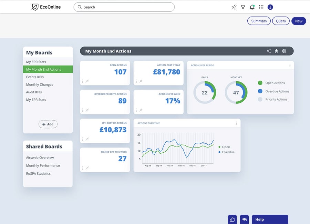The image size is (310, 224).
Task: Click the £81,780 value
Action: click(167, 72)
